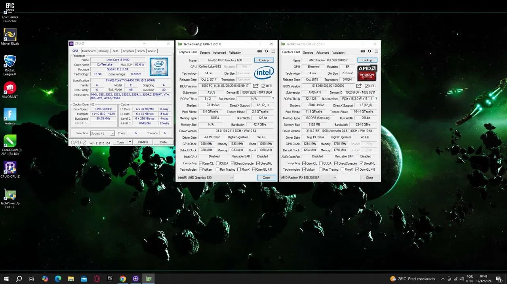The height and width of the screenshot is (284, 507).
Task: Open the SPD tab in CPU-Z
Action: point(115,51)
